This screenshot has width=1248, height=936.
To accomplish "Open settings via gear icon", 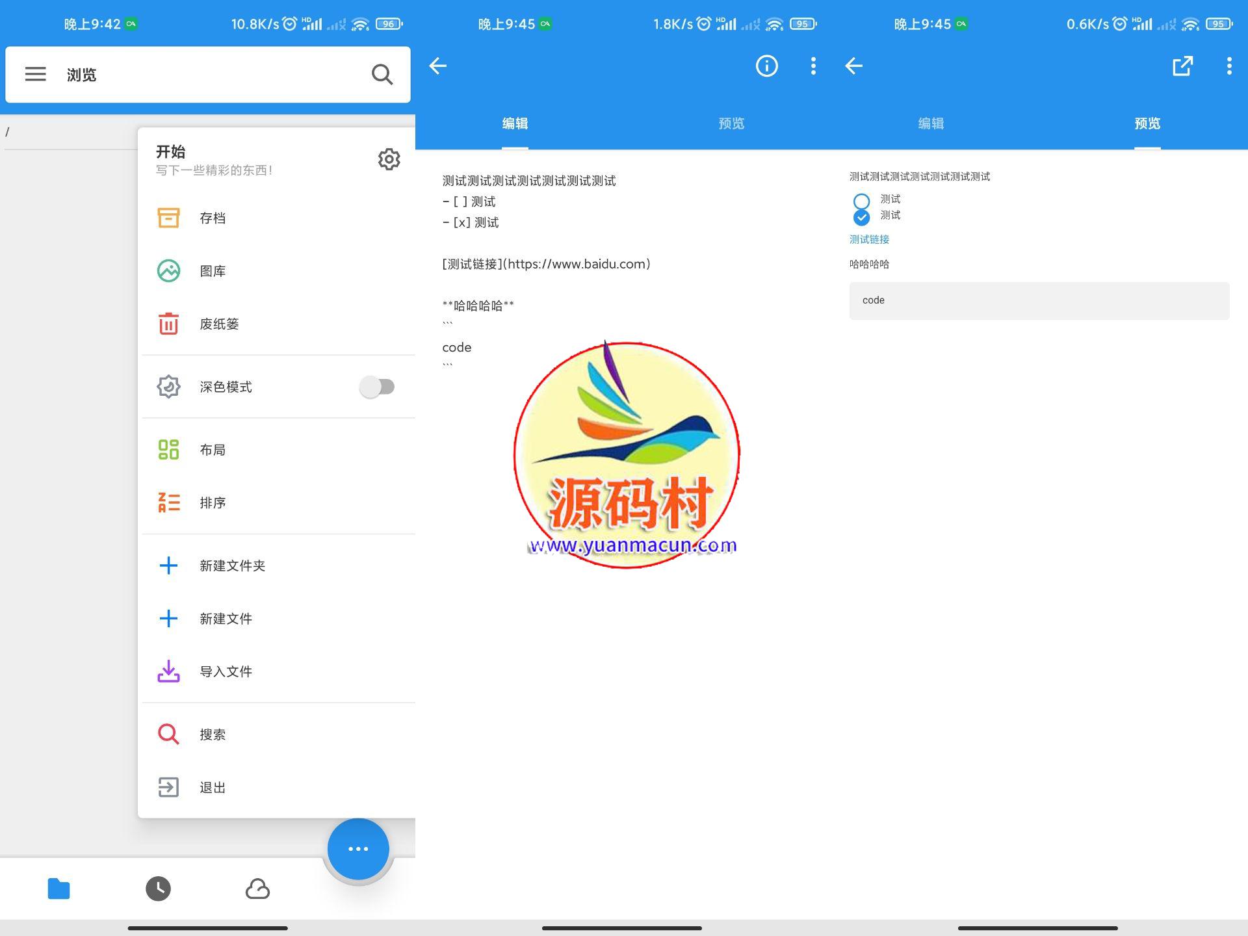I will (389, 159).
